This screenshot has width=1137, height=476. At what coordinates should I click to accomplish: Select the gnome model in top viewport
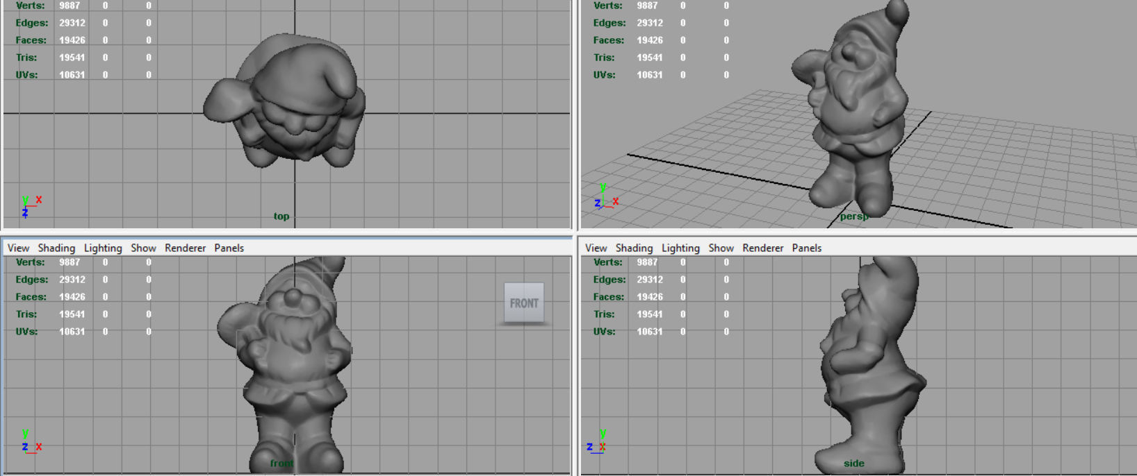[285, 99]
